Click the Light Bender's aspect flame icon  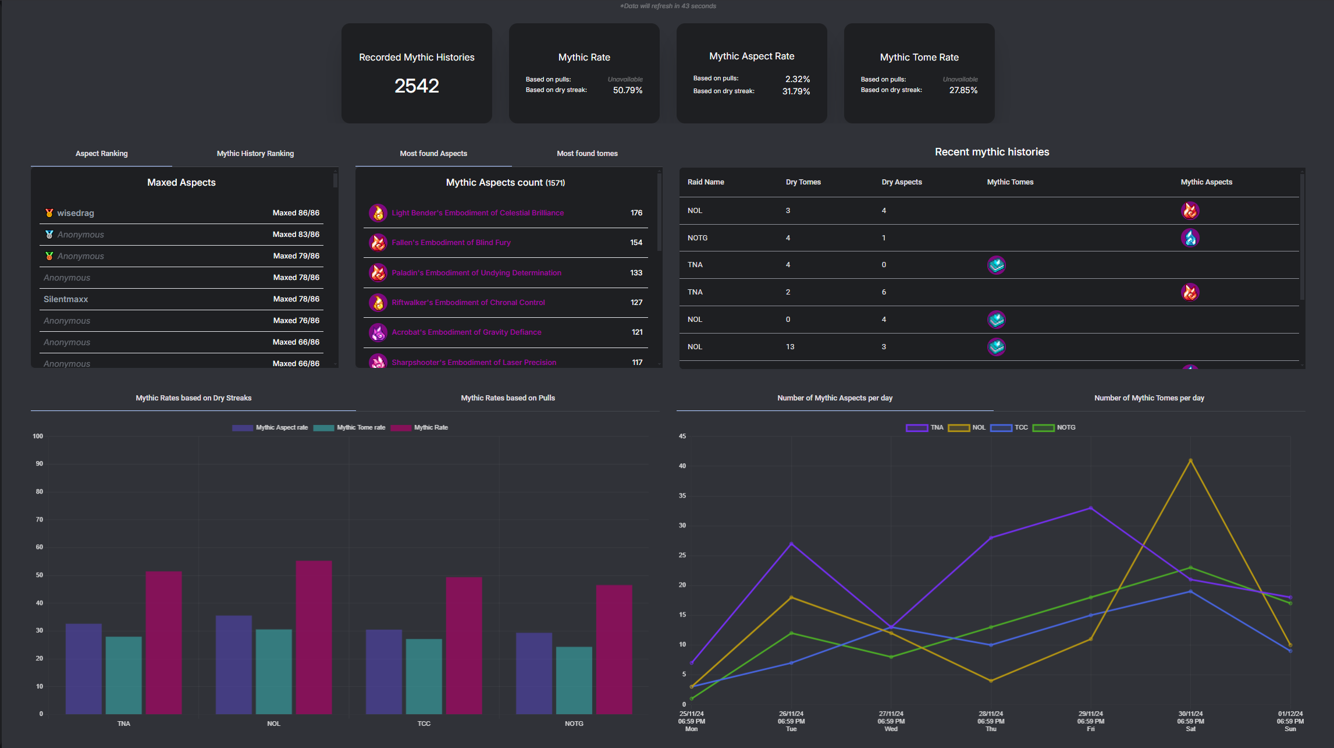click(x=378, y=213)
